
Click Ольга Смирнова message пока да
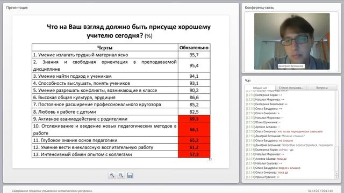[x=283, y=173]
